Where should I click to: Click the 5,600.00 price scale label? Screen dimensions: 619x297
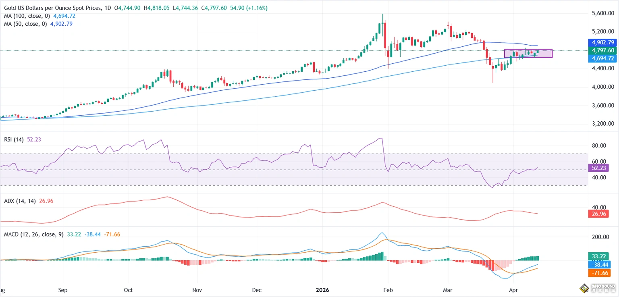click(x=602, y=13)
